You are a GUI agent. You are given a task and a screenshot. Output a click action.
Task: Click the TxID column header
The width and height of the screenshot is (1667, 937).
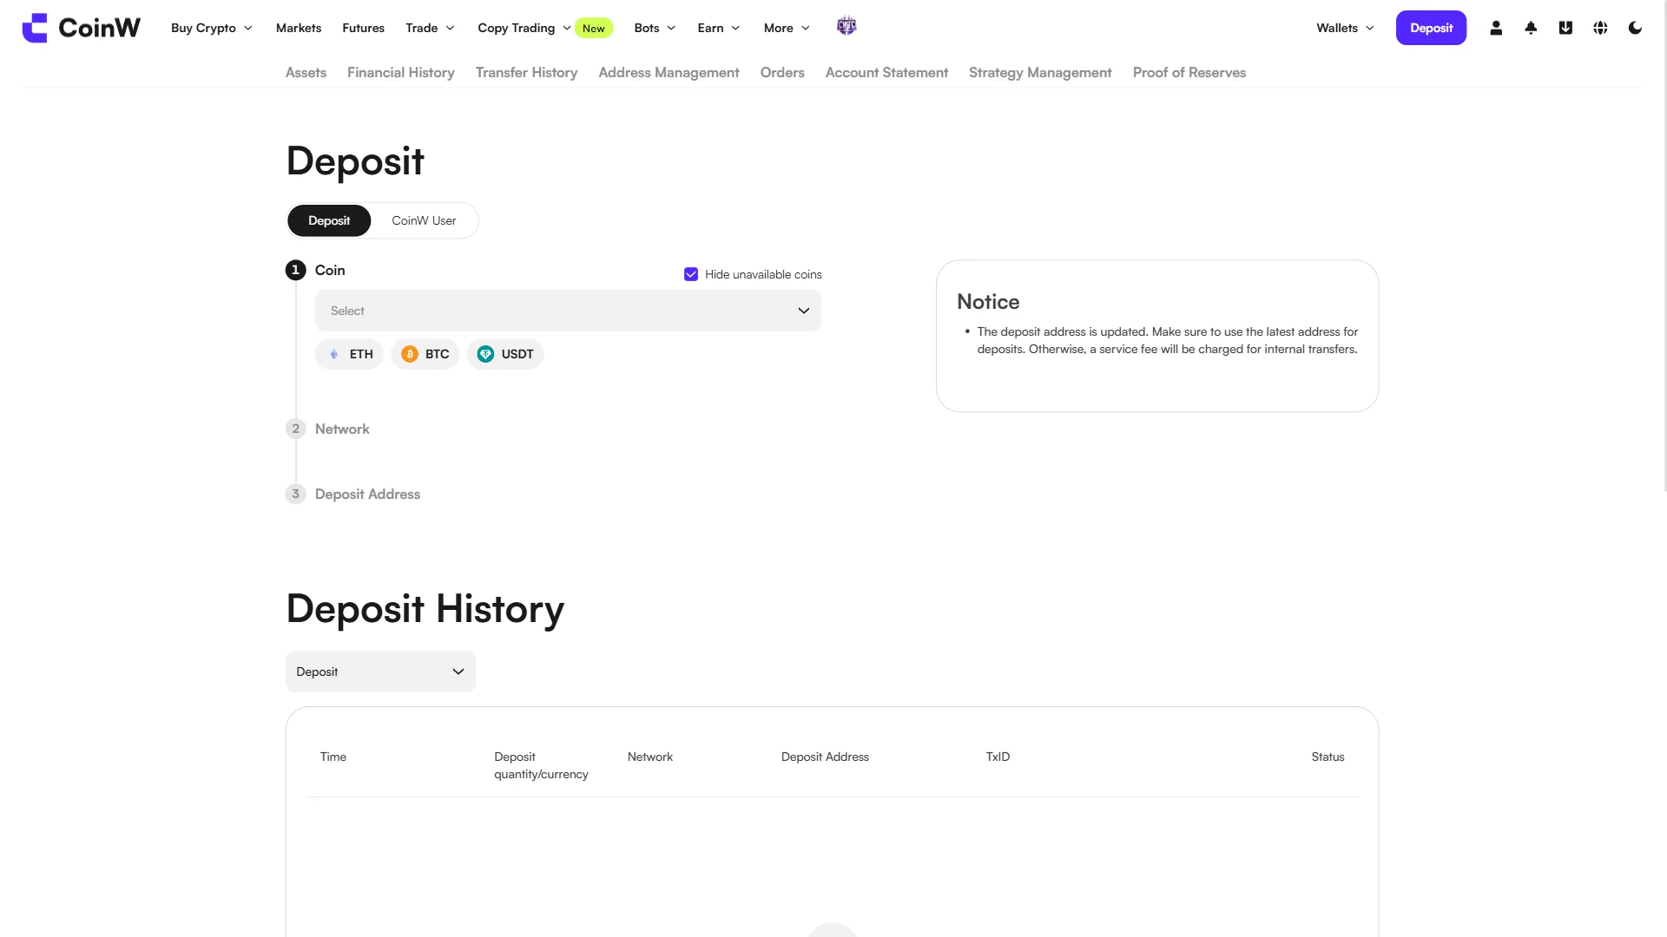998,757
